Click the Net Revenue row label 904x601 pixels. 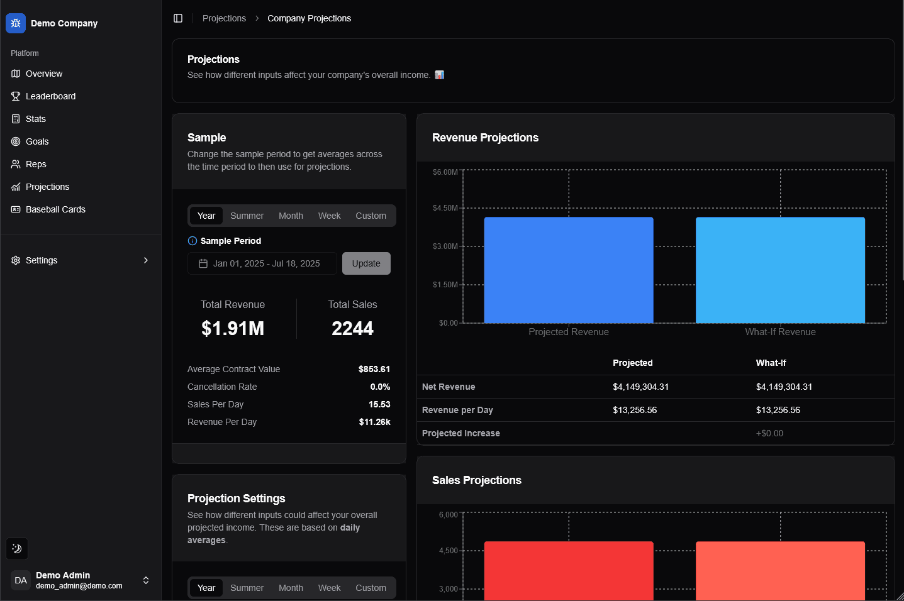pos(449,387)
